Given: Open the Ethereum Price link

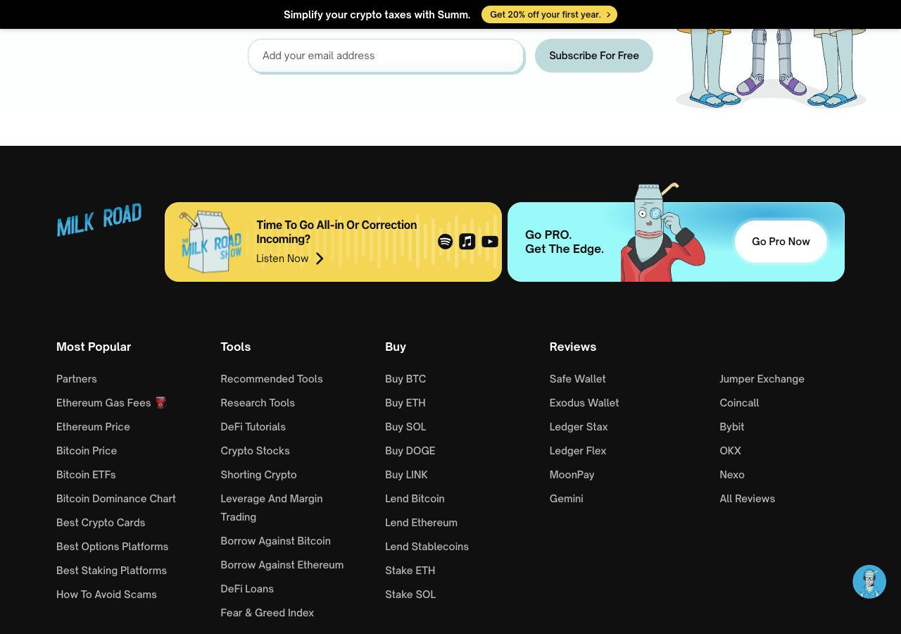Looking at the screenshot, I should 93,427.
